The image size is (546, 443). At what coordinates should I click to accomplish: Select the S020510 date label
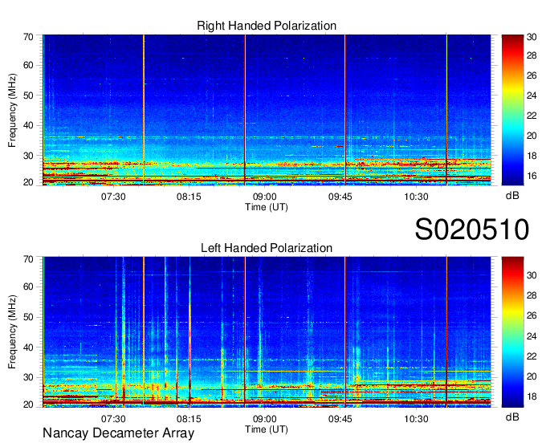pyautogui.click(x=472, y=230)
